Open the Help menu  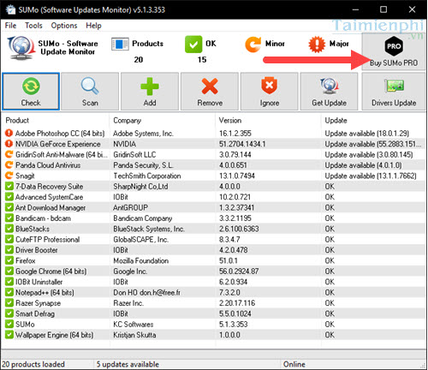click(93, 26)
